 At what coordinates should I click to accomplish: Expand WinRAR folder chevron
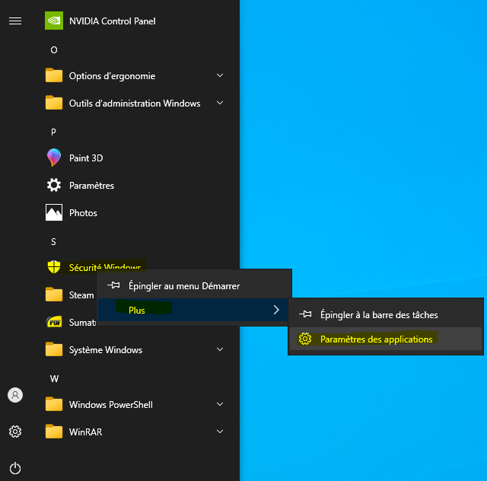coord(220,432)
